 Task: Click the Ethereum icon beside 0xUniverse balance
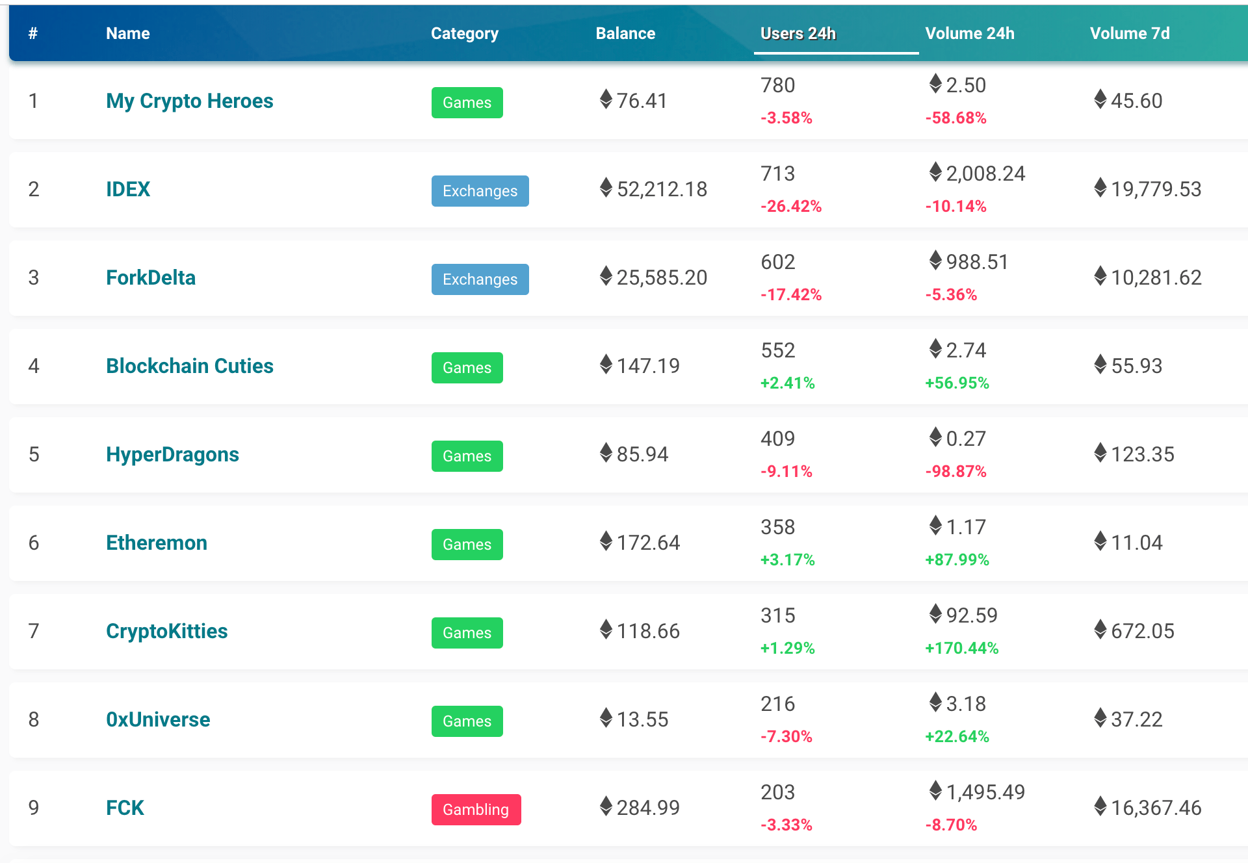606,718
